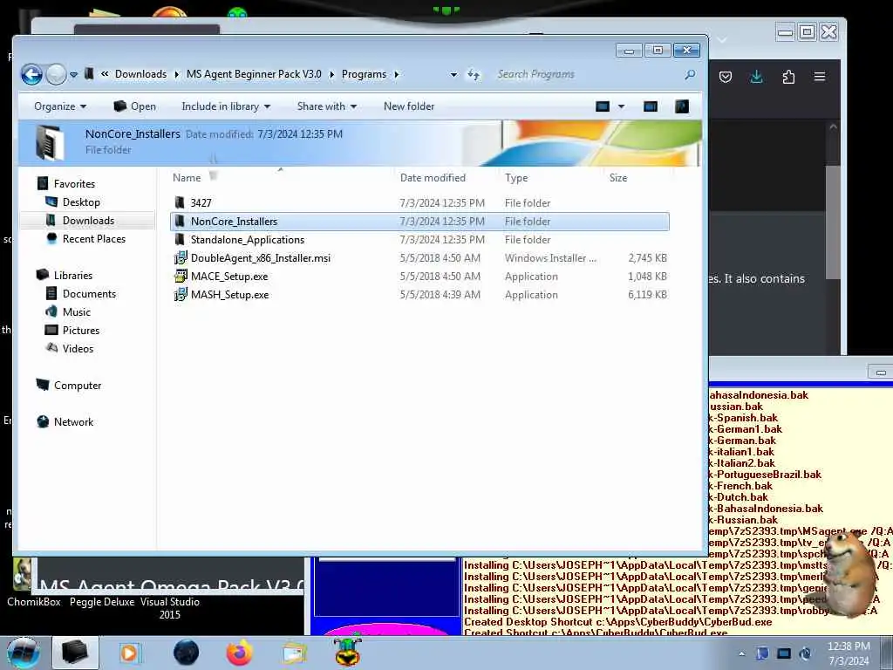
Task: Select MASH_Setup.exe file
Action: (229, 295)
